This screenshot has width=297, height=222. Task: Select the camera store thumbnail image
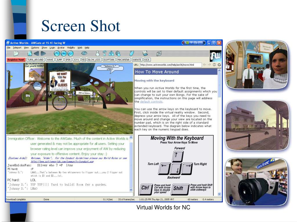[257, 182]
